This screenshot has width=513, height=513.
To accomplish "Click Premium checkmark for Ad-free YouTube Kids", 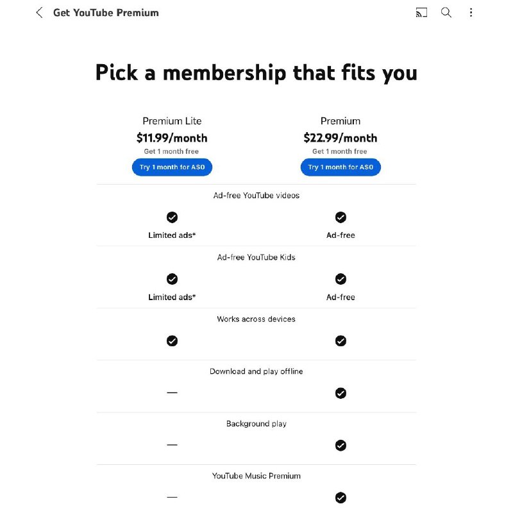I will coord(341,279).
